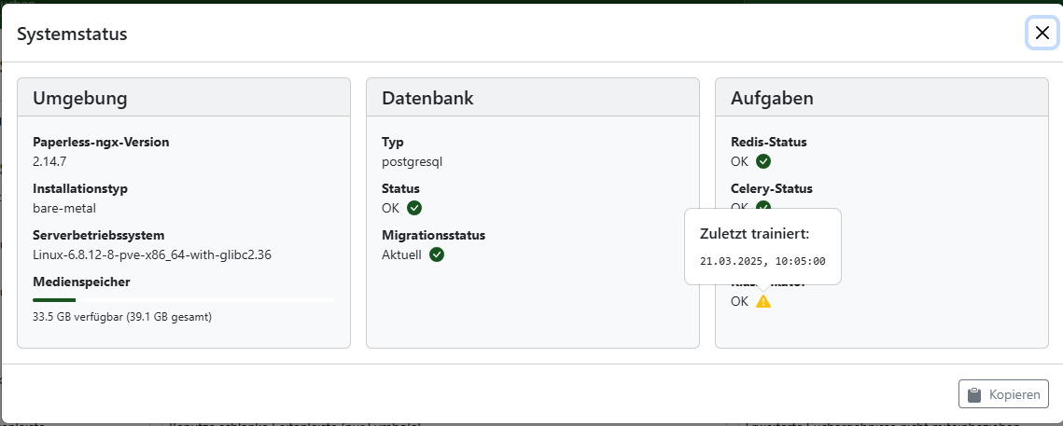Click the Redis-Status label

pos(769,142)
